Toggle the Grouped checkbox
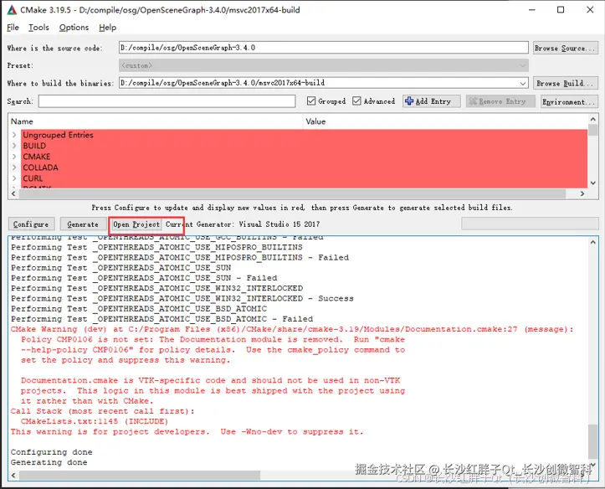This screenshot has height=489, width=605. 311,101
